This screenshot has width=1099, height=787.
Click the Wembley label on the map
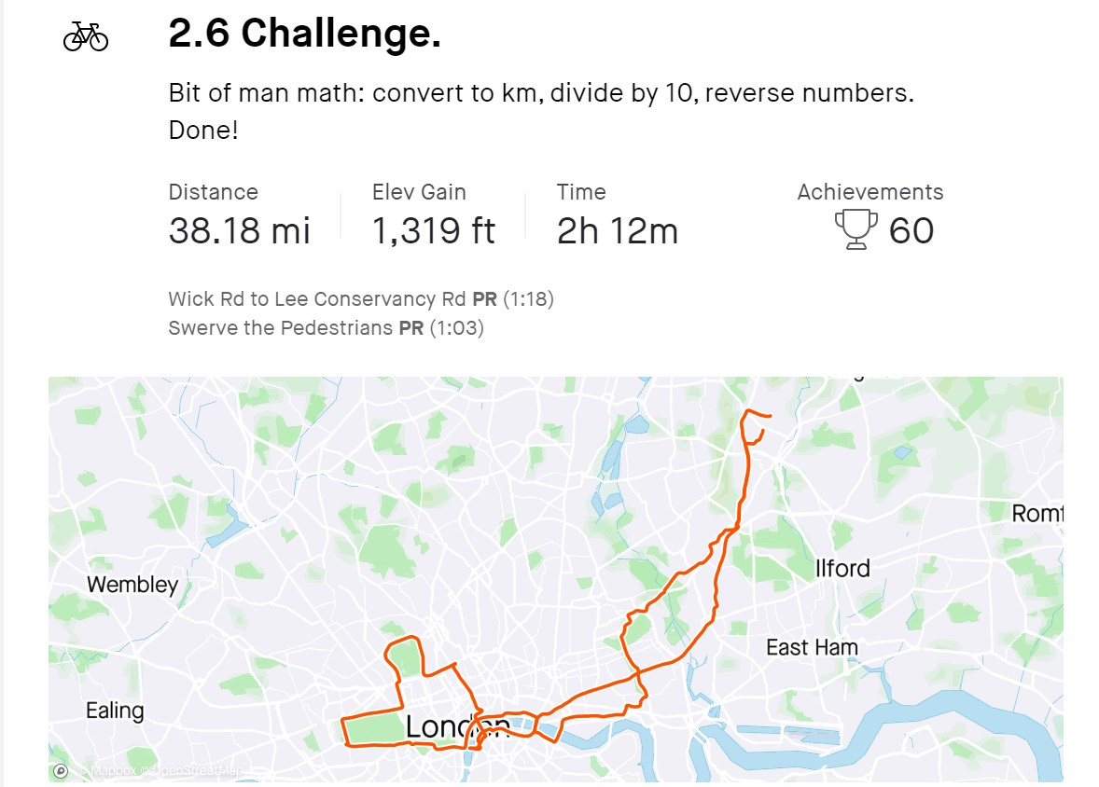[x=132, y=585]
